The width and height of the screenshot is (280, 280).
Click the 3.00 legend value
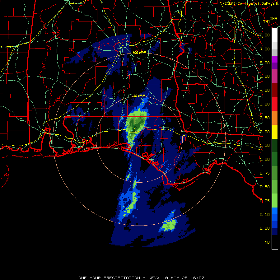(265, 104)
